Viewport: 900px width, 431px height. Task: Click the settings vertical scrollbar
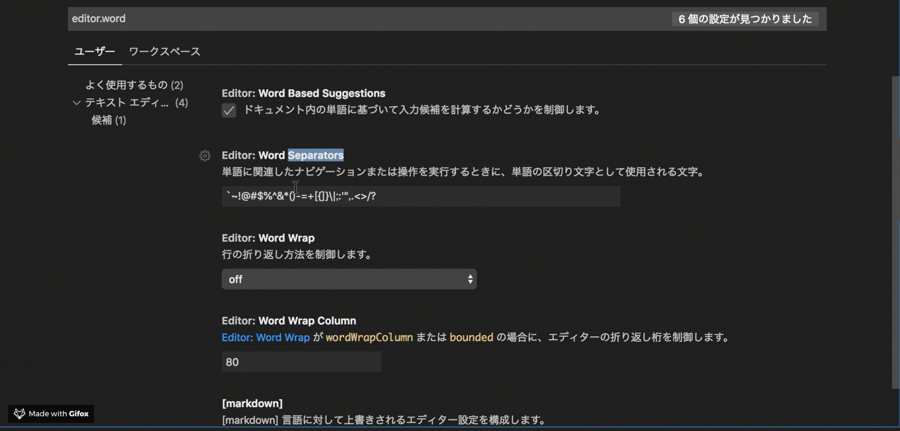896,233
